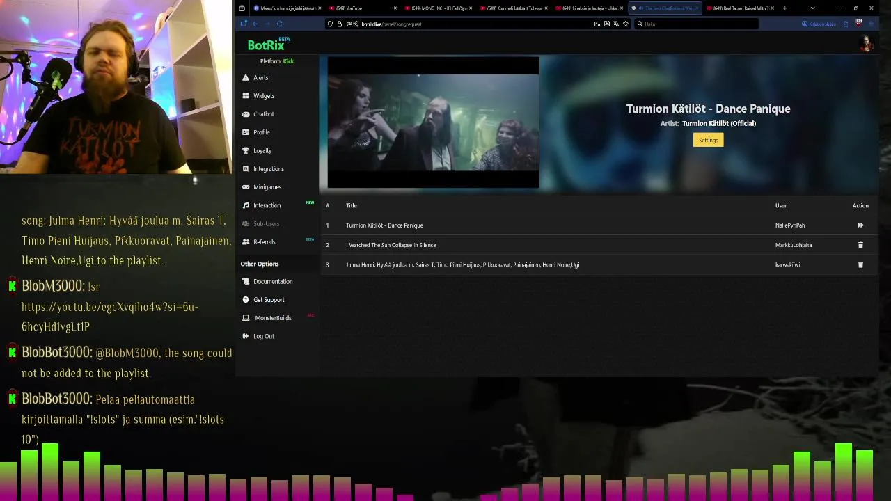Open Get Support
Screen dimensions: 891x501
[268, 299]
